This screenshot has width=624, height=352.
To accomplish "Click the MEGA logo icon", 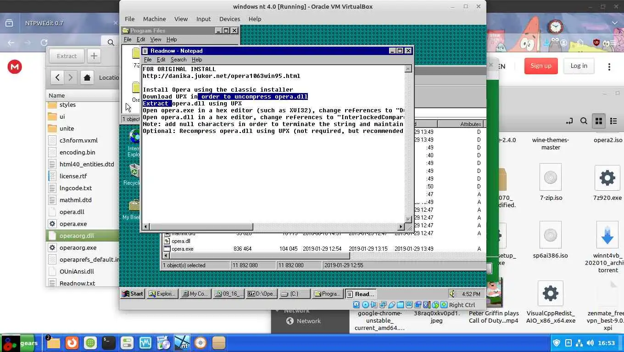I will tap(15, 67).
